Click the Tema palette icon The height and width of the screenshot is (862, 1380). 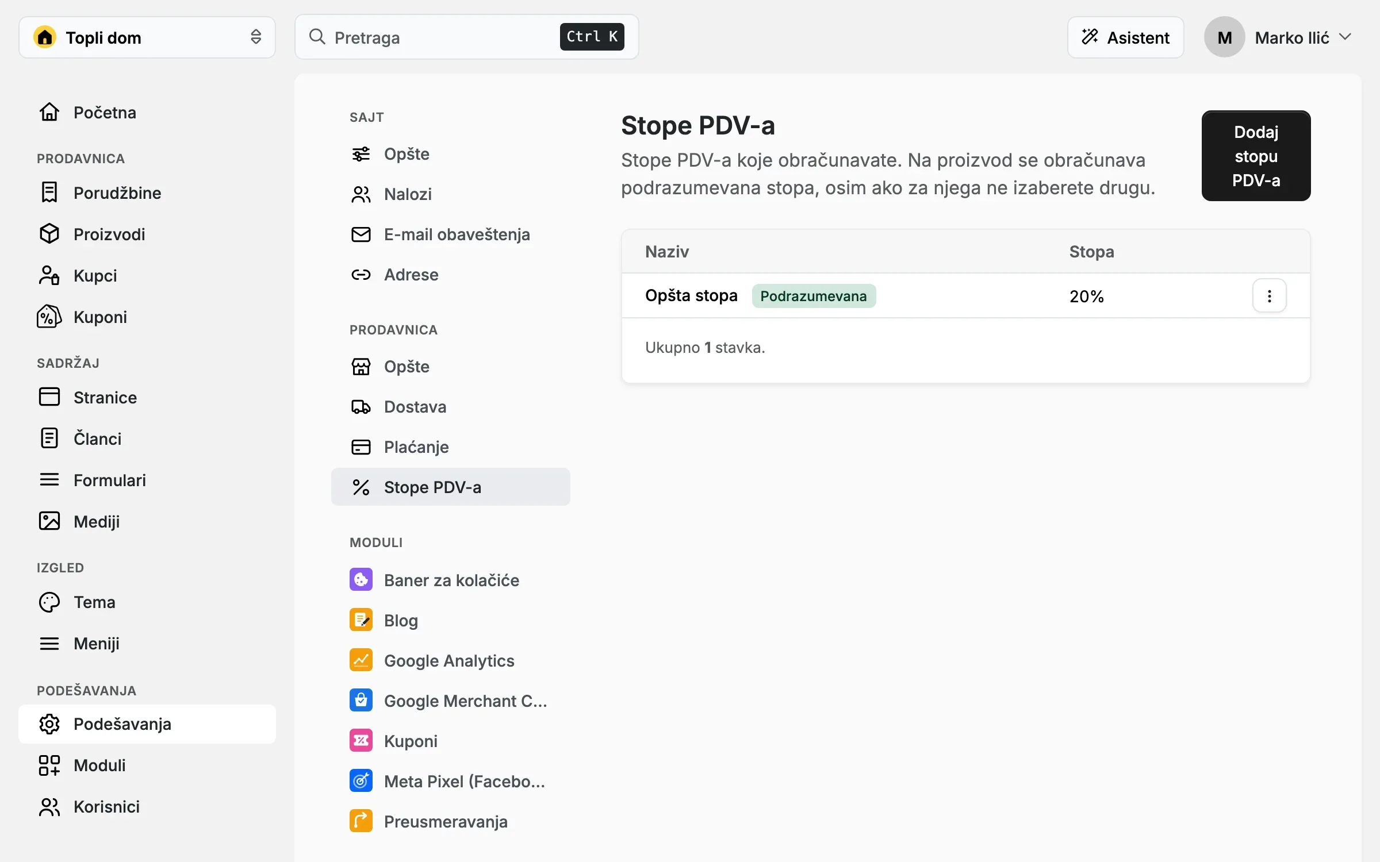49,602
